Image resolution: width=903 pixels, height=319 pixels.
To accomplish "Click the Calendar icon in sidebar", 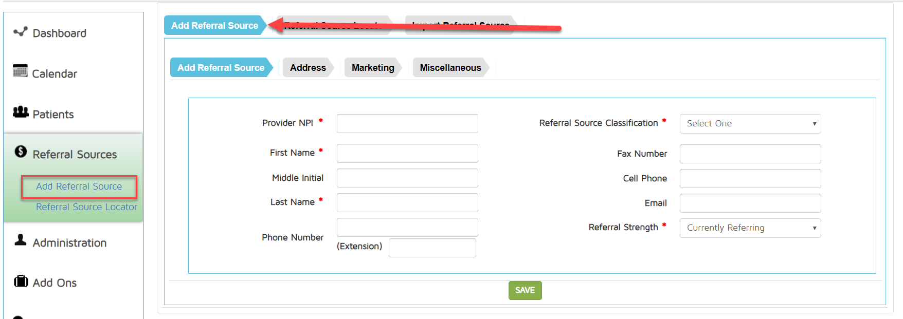I will point(20,71).
